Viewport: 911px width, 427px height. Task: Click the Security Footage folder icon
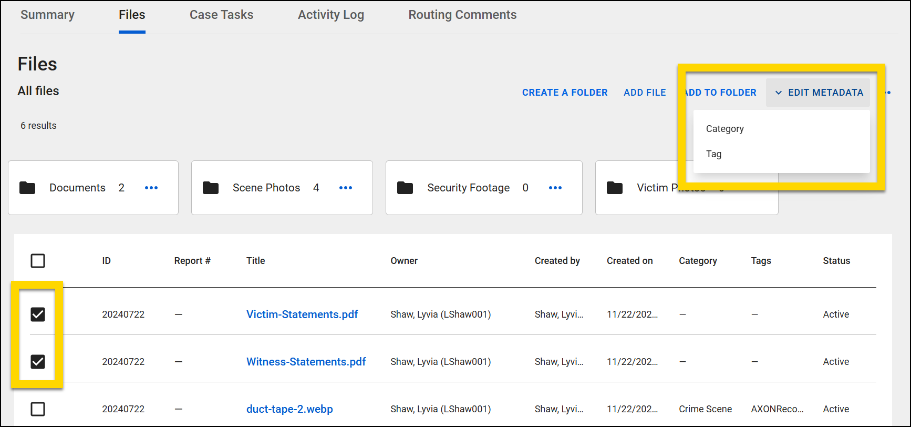pyautogui.click(x=405, y=188)
